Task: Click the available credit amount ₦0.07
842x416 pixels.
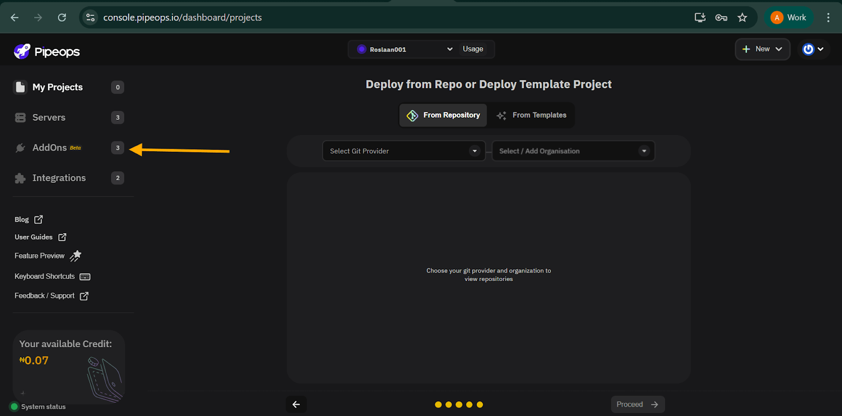Action: click(34, 361)
